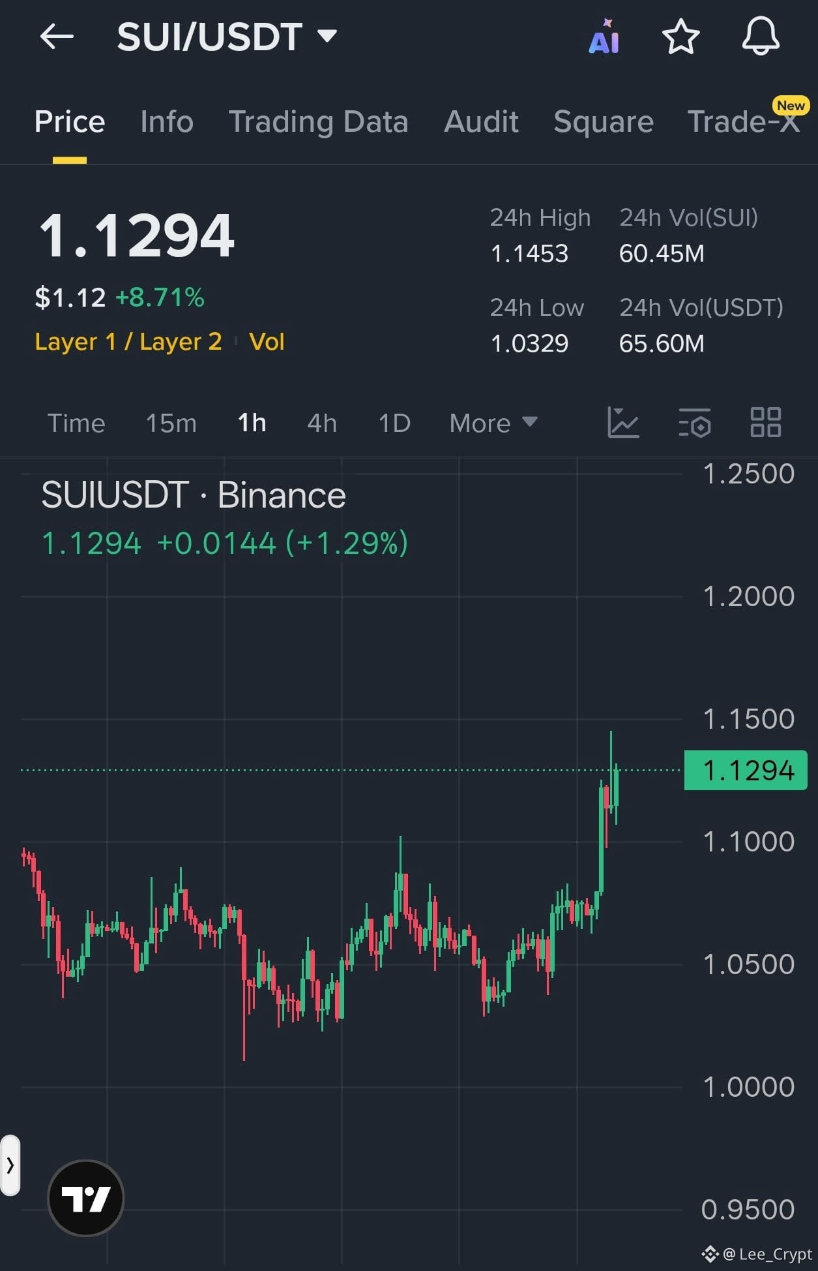
Task: Tap the 24h High value 1.1453
Action: click(529, 254)
